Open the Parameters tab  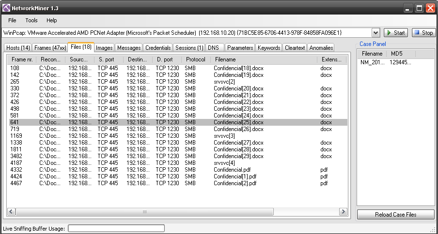click(x=240, y=48)
